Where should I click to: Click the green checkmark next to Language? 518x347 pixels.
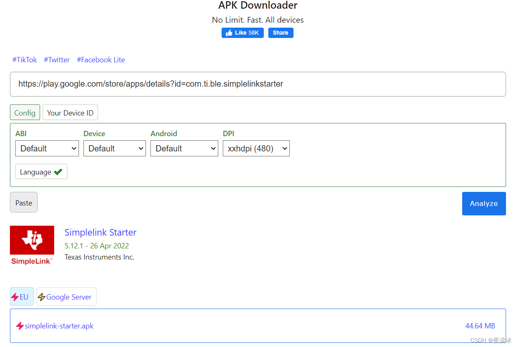point(58,172)
